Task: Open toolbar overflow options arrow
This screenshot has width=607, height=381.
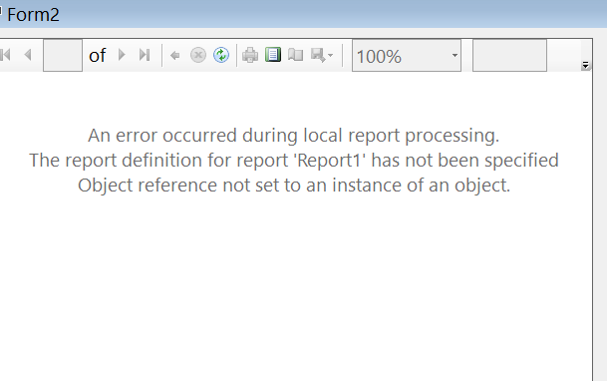Action: pos(585,66)
